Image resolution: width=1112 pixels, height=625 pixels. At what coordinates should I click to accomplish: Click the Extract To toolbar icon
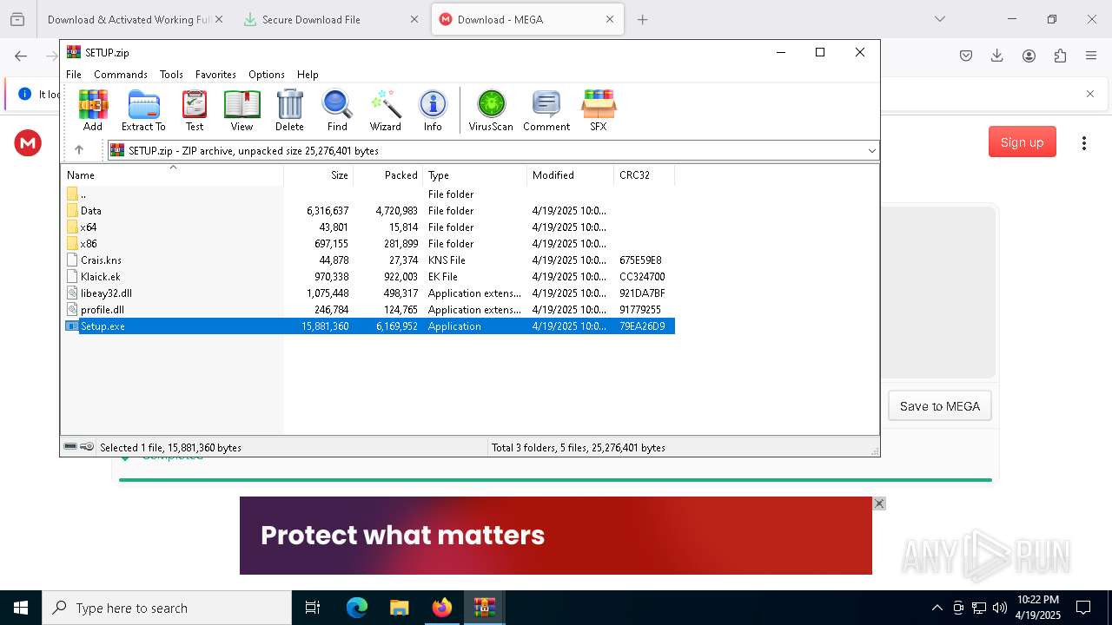coord(143,110)
